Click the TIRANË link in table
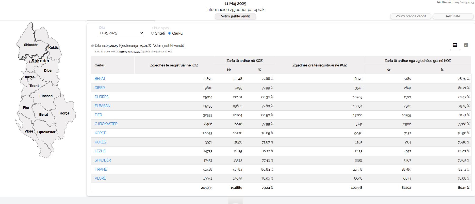This screenshot has height=204, width=475. point(101,169)
